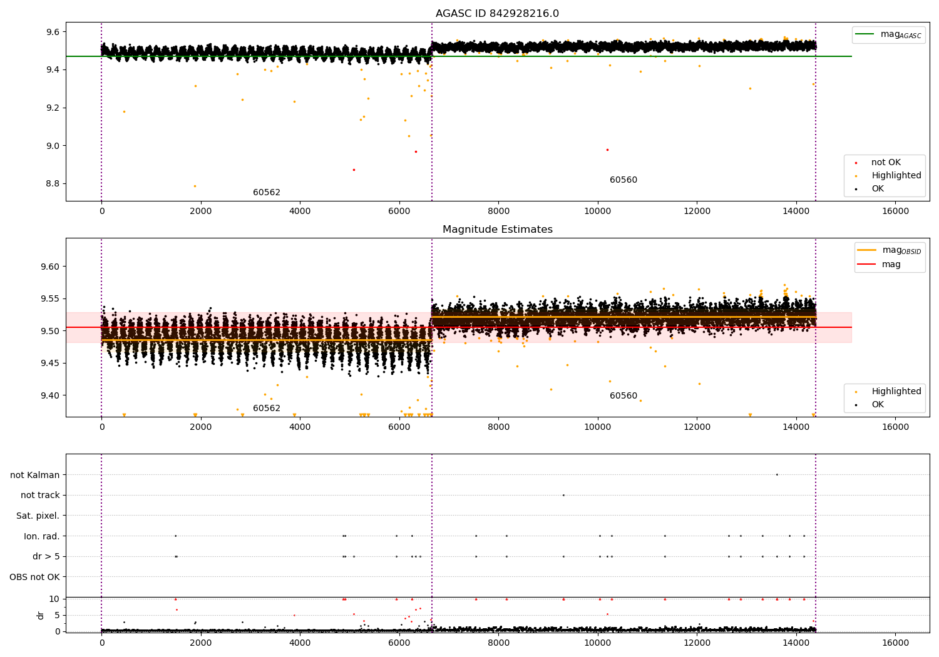Viewport: 939px width, 657px height.
Task: Click the 9.45 y-axis tick label
Action: [x=50, y=364]
